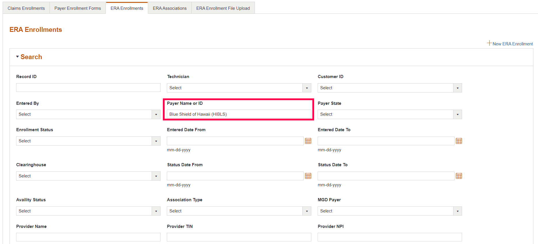
Task: Expand the MGD Payer dropdown
Action: (457, 211)
